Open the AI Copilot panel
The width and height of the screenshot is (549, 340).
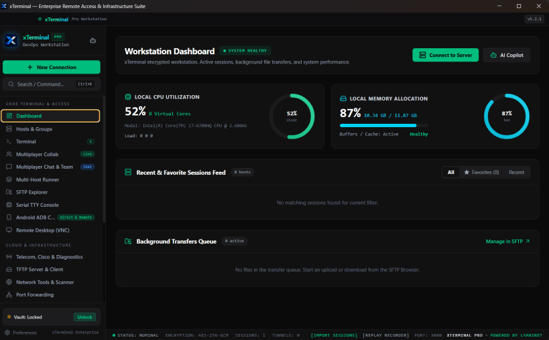[507, 55]
